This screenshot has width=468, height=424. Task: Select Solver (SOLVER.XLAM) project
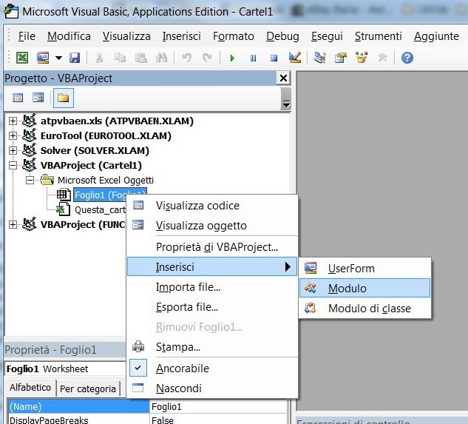[x=95, y=151]
